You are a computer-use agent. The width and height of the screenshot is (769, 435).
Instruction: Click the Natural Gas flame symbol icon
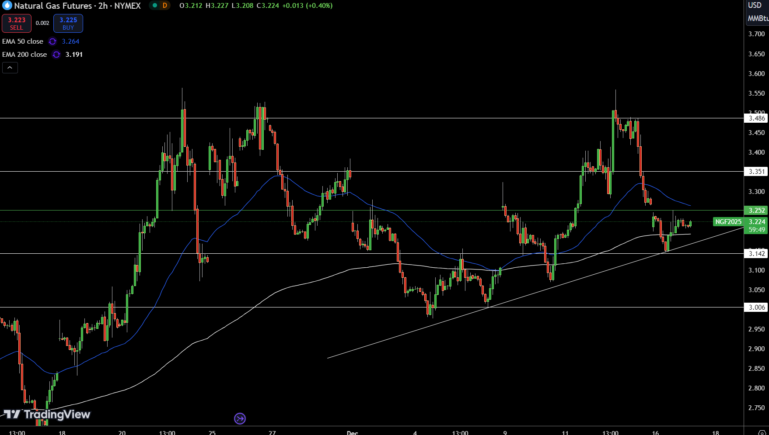7,6
